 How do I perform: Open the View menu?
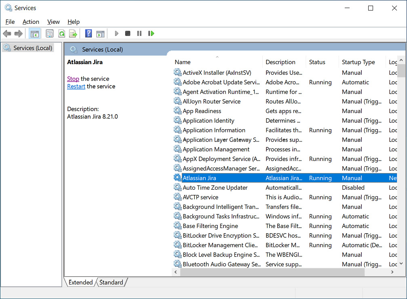click(x=53, y=22)
